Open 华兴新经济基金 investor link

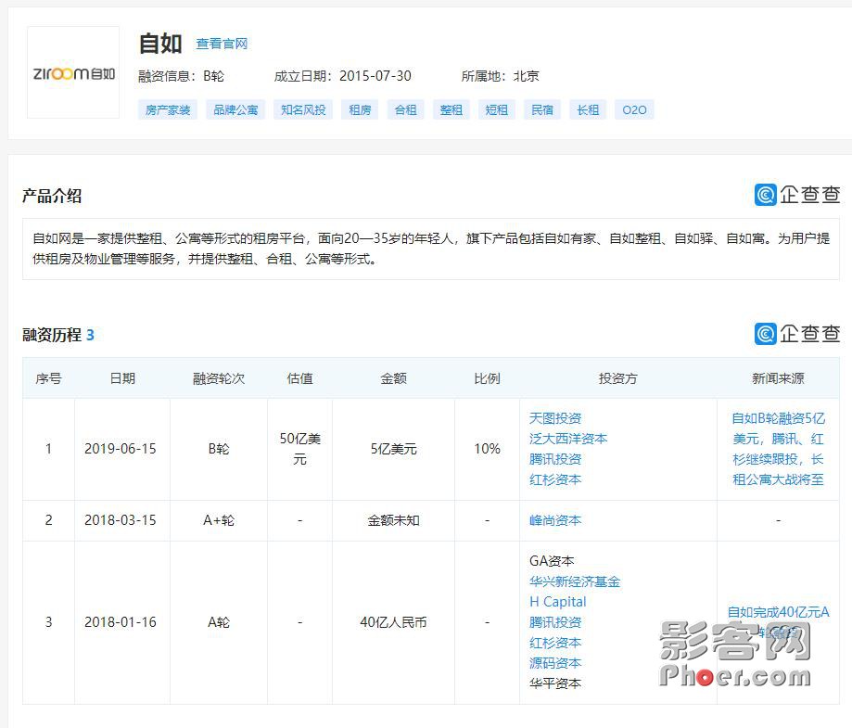tap(575, 581)
